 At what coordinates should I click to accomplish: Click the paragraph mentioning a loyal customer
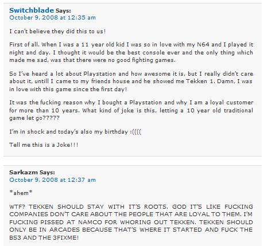tap(131, 110)
